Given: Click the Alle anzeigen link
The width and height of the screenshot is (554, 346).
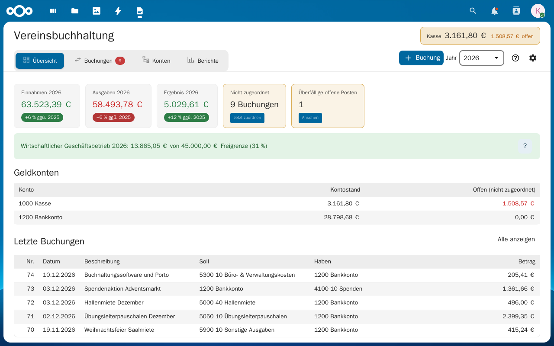Looking at the screenshot, I should pos(516,239).
